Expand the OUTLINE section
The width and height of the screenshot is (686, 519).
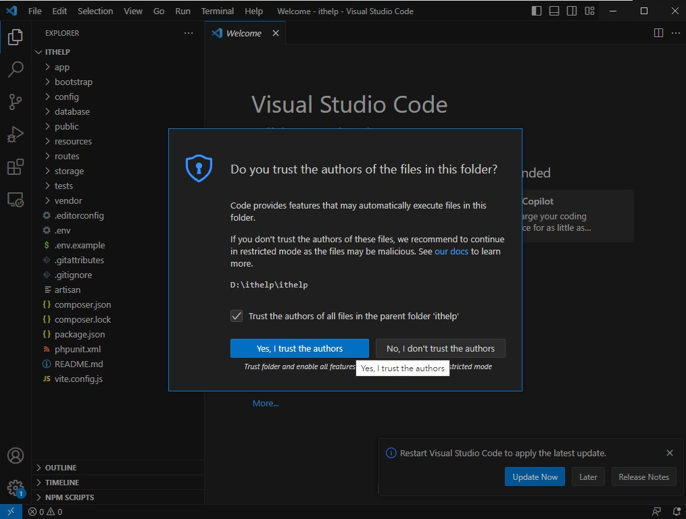point(118,468)
